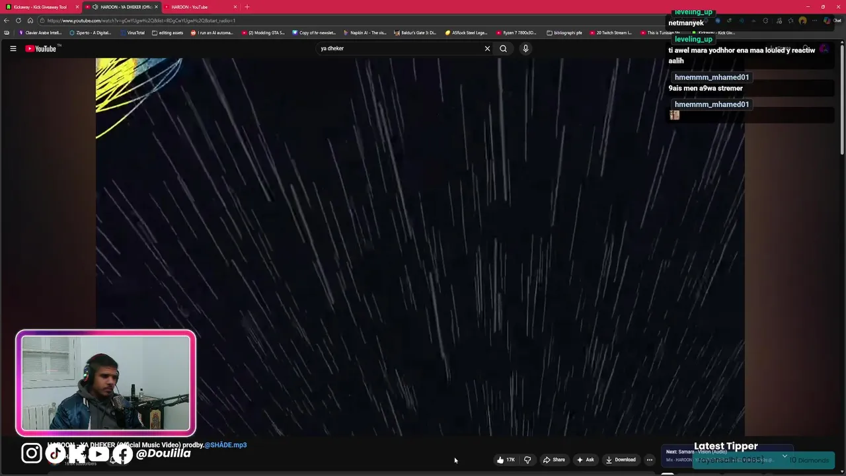846x476 pixels.
Task: Open the 20 Twitch Stream I... bookmark
Action: [x=611, y=32]
